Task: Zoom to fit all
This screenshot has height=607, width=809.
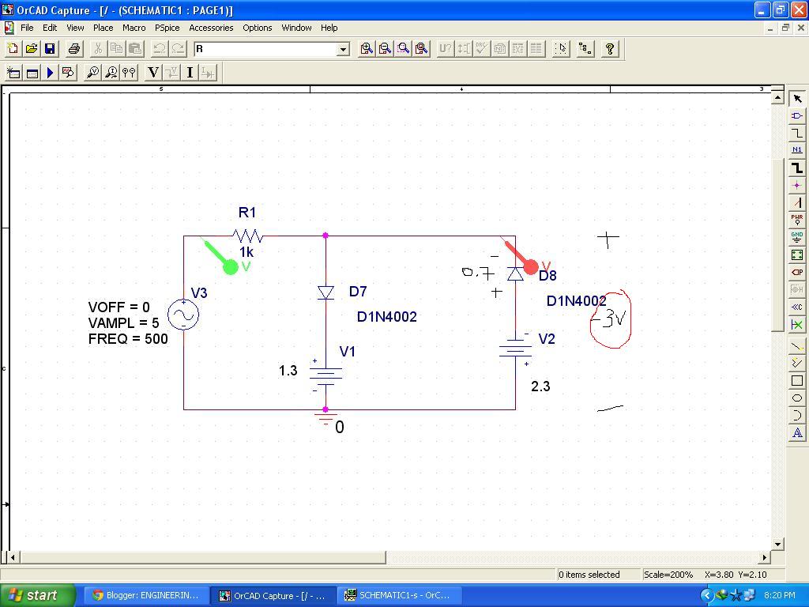Action: click(422, 48)
